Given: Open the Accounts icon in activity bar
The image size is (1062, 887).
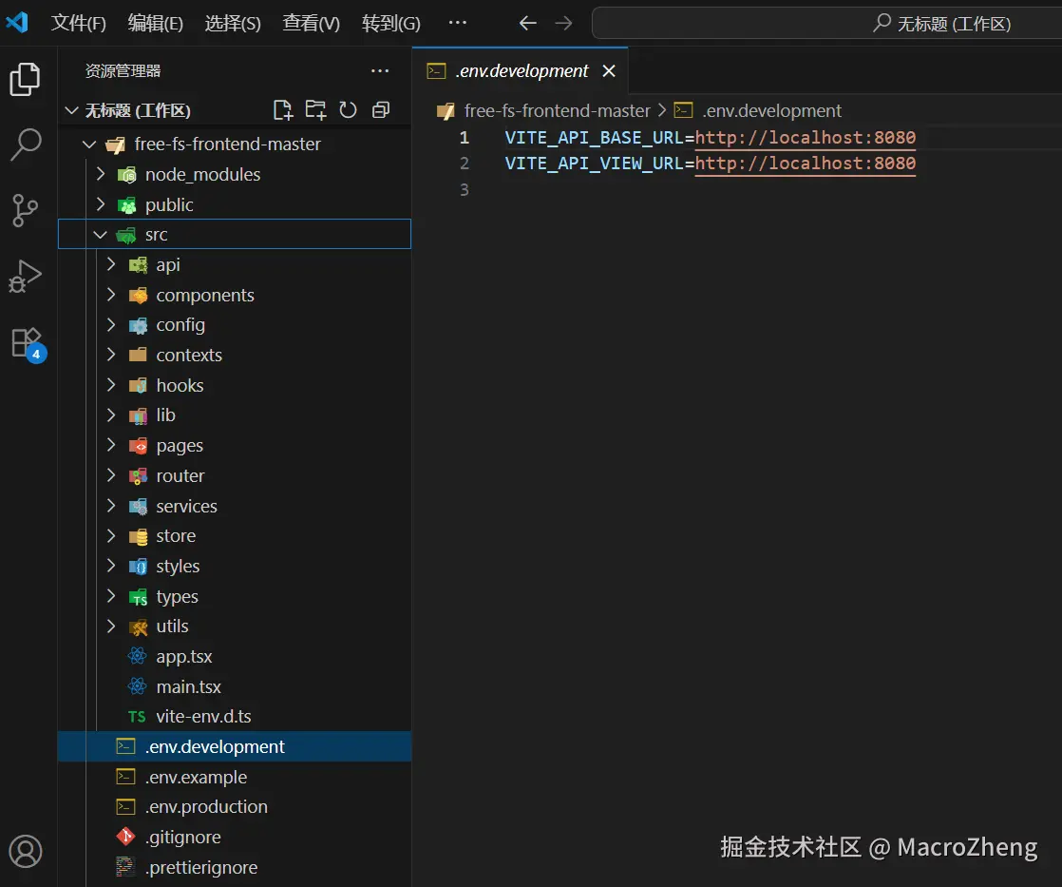Looking at the screenshot, I should pyautogui.click(x=26, y=850).
